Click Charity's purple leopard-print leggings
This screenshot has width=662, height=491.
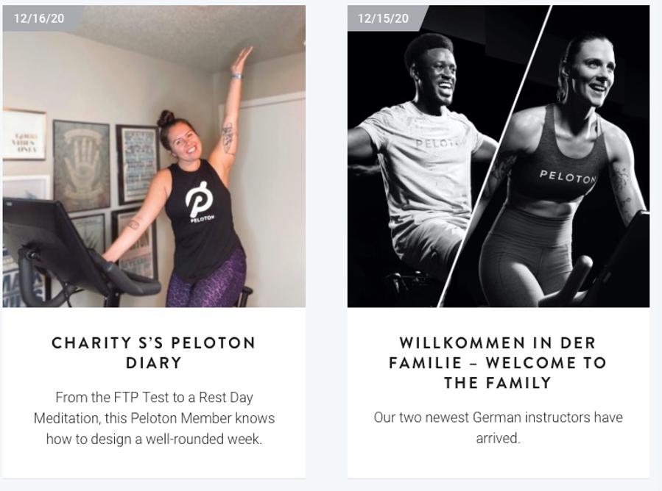click(206, 279)
